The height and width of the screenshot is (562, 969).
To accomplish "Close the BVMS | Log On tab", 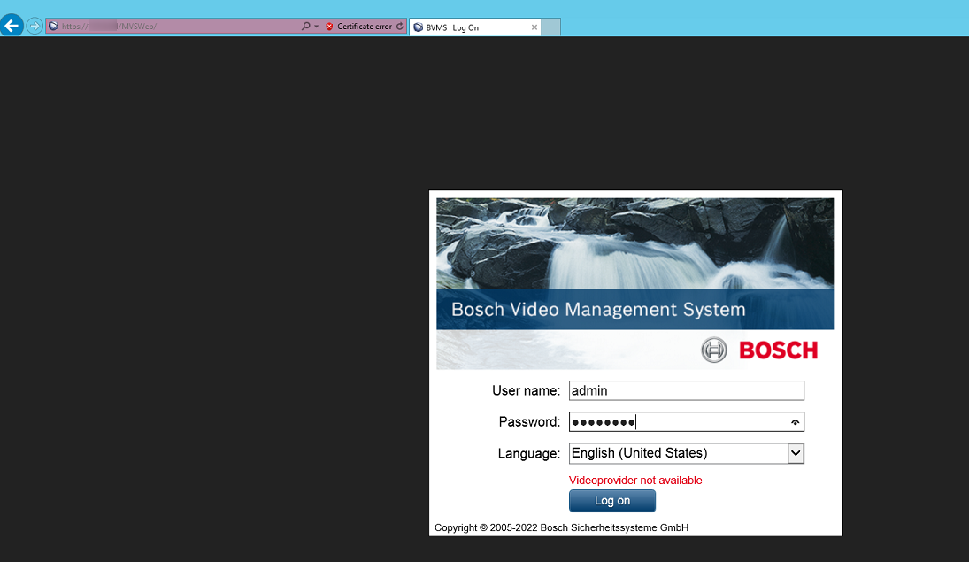I will (x=534, y=27).
